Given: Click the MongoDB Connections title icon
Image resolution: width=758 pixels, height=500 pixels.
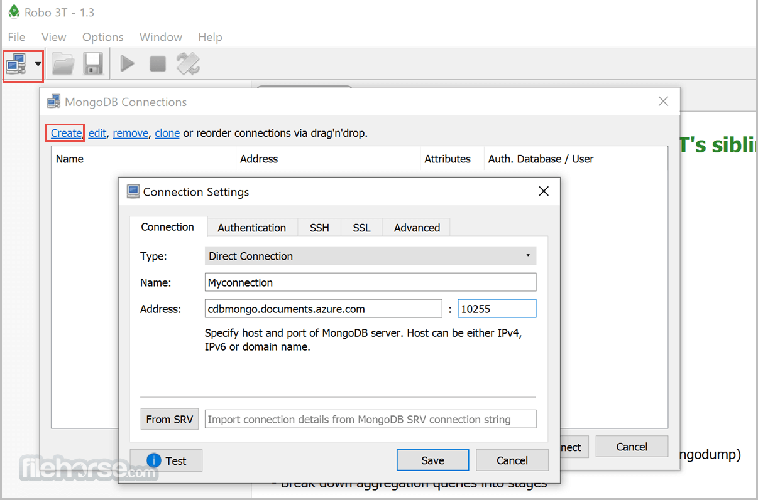Looking at the screenshot, I should click(54, 102).
